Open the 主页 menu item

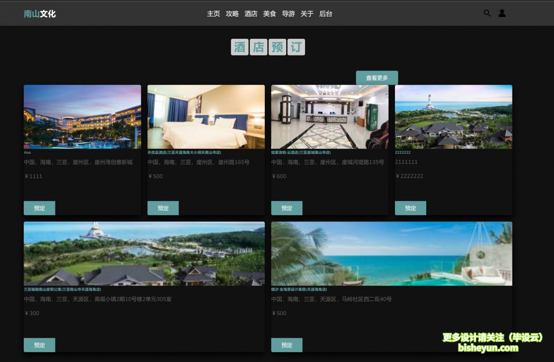(x=213, y=13)
